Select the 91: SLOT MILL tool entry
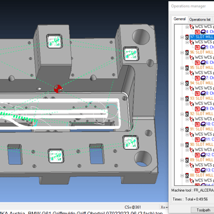Image resolution: width=214 pixels, height=214 pixels. [x=201, y=129]
